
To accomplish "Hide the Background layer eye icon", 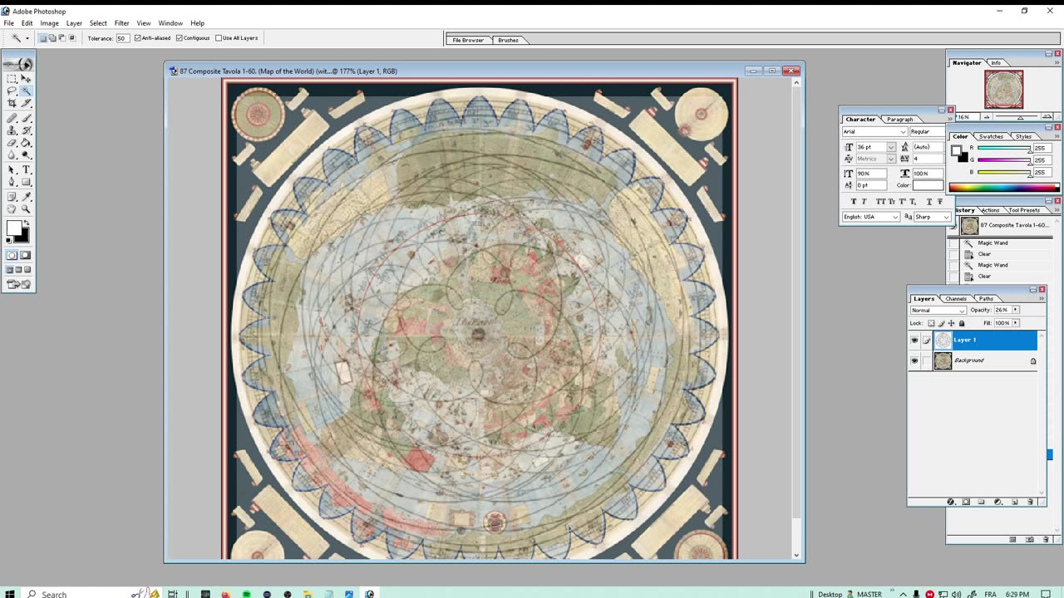I will point(914,360).
